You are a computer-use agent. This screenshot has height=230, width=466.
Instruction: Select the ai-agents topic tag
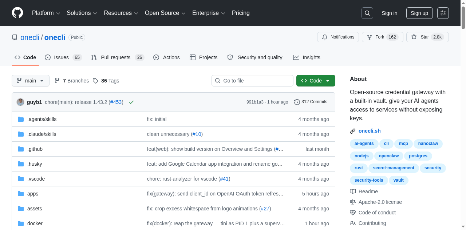point(364,144)
